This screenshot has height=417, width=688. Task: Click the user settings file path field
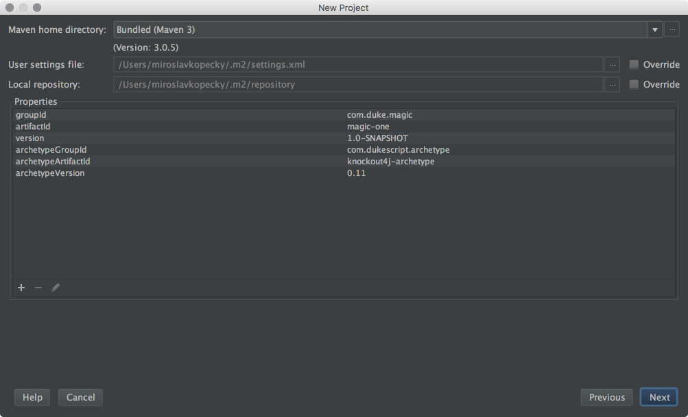tap(358, 65)
